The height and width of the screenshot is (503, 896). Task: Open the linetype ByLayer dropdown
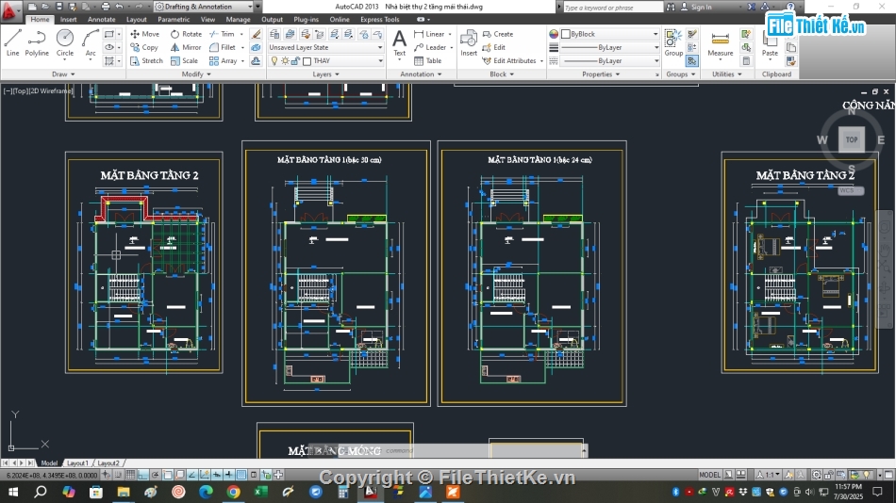[609, 60]
